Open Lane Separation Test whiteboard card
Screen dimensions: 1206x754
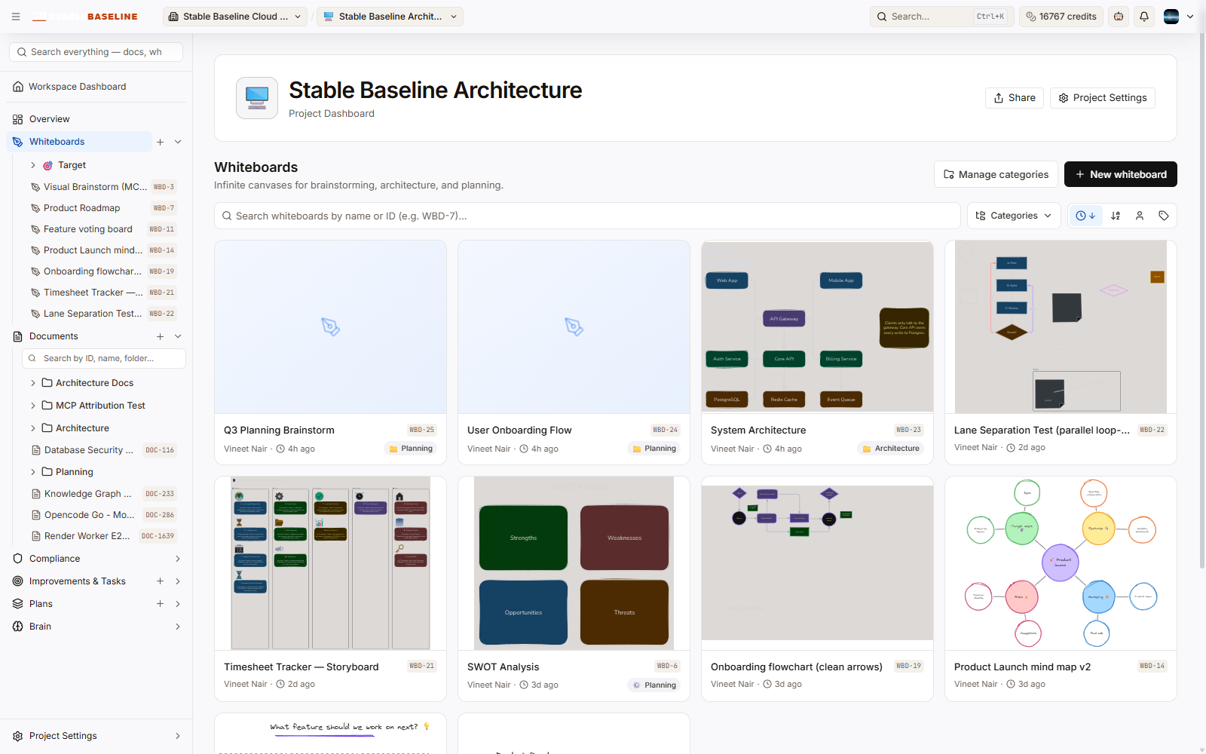tap(1061, 352)
